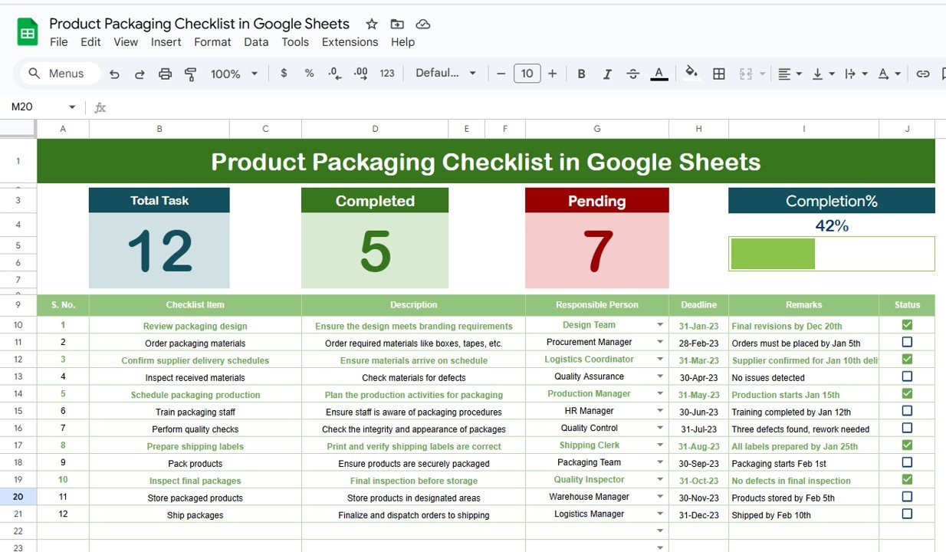Click the Merge cells icon
This screenshot has height=552, width=946.
(745, 74)
